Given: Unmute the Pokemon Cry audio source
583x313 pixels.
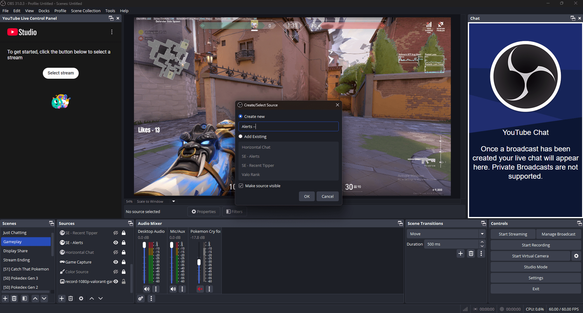Looking at the screenshot, I should tap(200, 289).
